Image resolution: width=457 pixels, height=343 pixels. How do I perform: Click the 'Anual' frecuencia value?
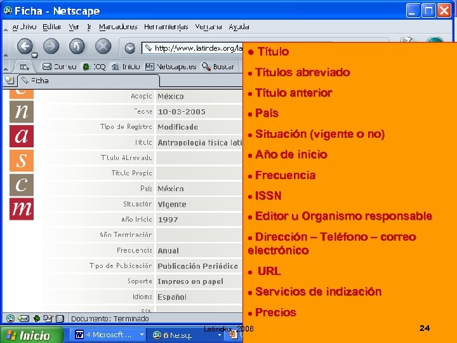[x=168, y=251]
